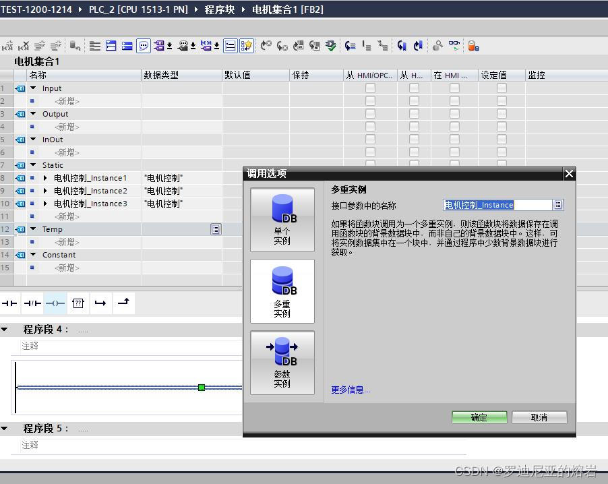
Task: Insert an output coil instruction
Action: tap(55, 303)
